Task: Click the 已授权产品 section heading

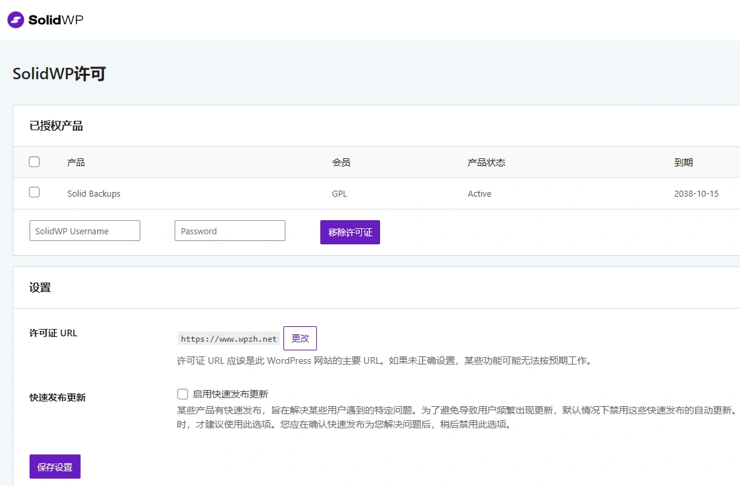Action: tap(56, 126)
